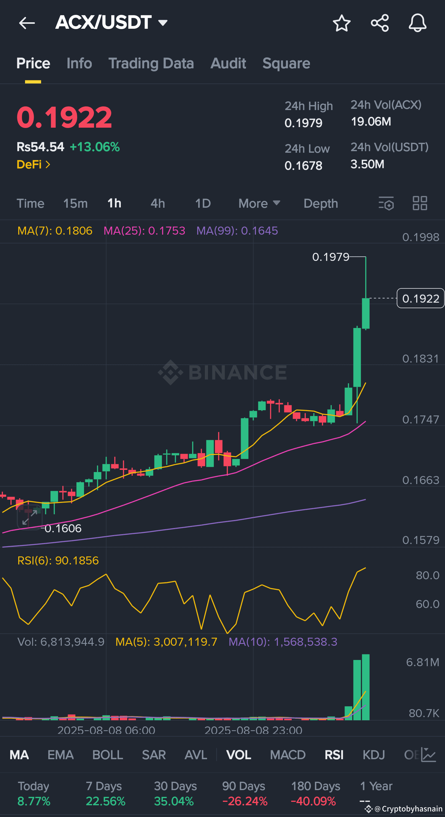Add ACX/USDT to favorites with star
Screen dimensions: 445x817
(341, 23)
